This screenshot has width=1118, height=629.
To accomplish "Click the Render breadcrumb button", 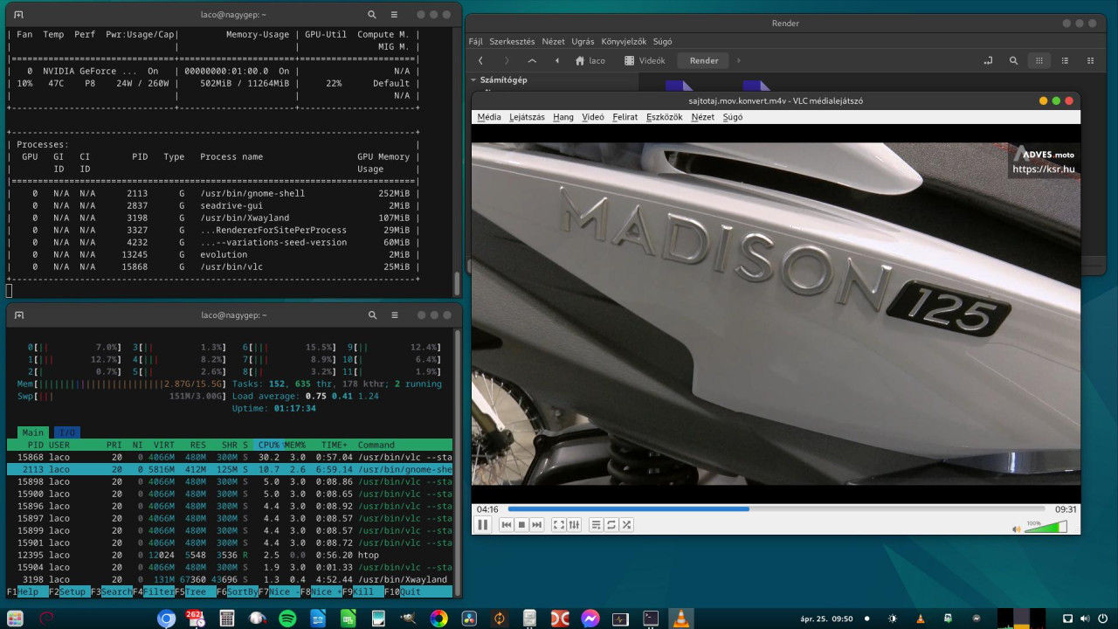I will [704, 61].
